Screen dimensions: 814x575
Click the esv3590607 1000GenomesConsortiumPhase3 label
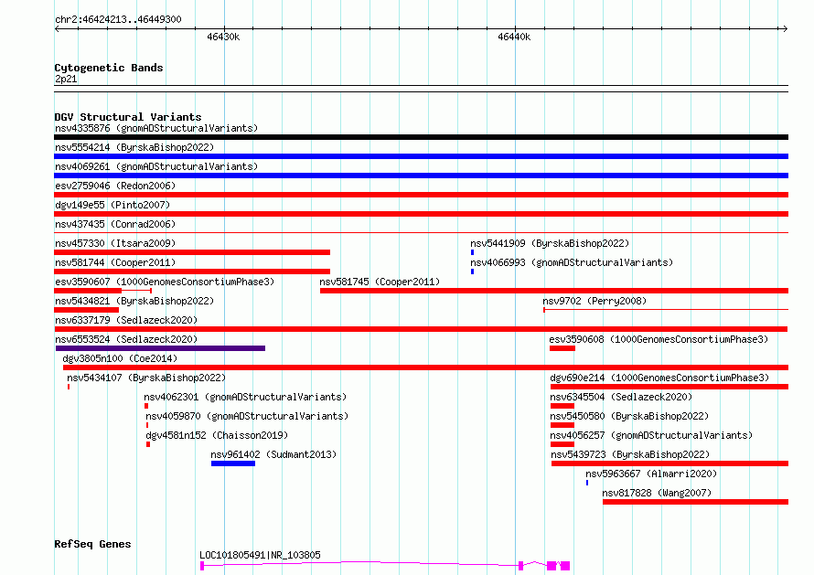click(165, 282)
